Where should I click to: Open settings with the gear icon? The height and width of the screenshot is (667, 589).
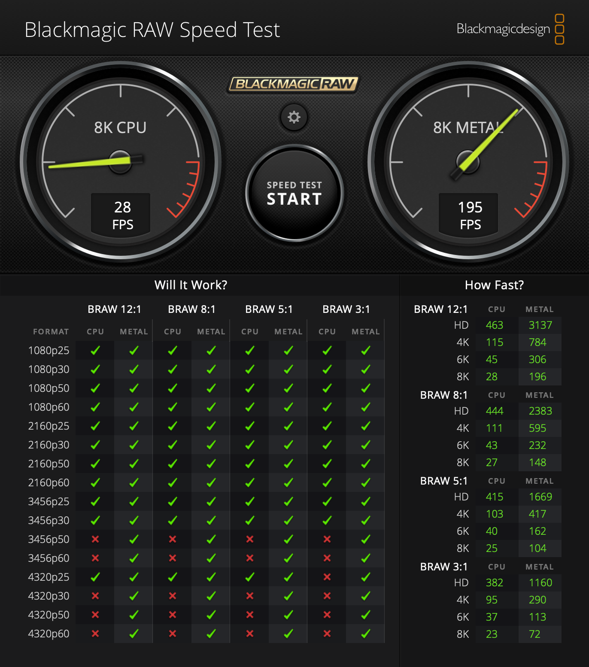click(x=294, y=117)
